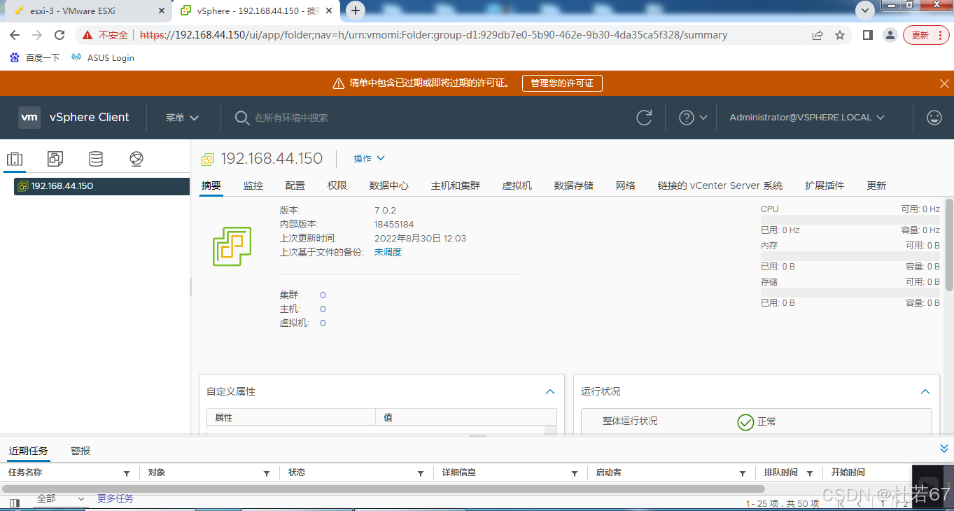954x511 pixels.
Task: Open the Networking inventory view icon
Action: (x=136, y=159)
